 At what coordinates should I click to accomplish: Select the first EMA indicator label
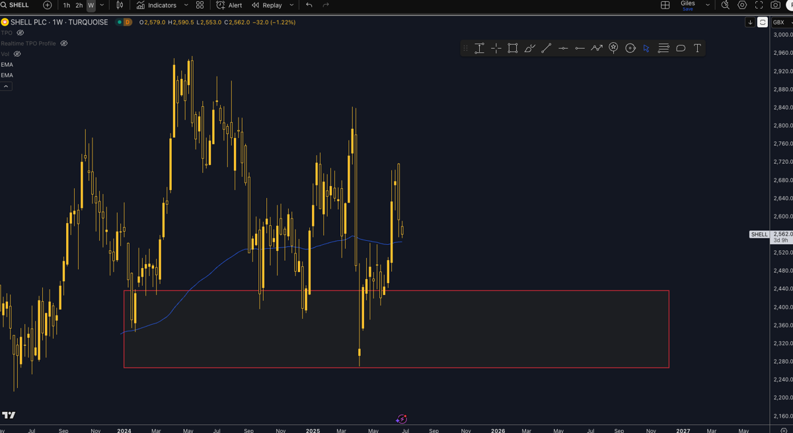tap(7, 65)
